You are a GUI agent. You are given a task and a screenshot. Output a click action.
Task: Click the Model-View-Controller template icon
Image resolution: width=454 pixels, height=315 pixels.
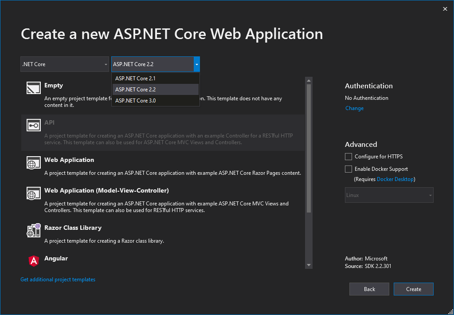pos(34,193)
